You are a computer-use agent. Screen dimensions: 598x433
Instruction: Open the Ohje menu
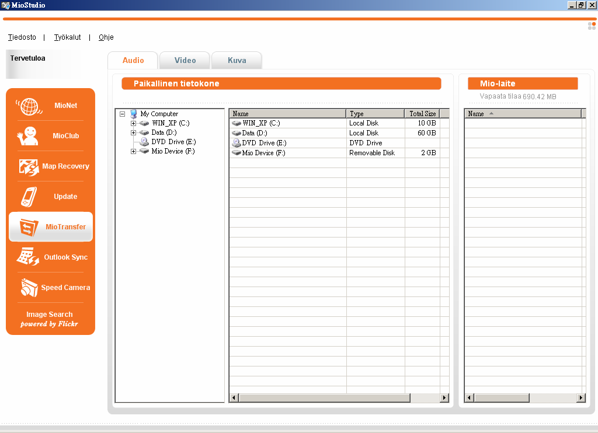[x=106, y=37]
